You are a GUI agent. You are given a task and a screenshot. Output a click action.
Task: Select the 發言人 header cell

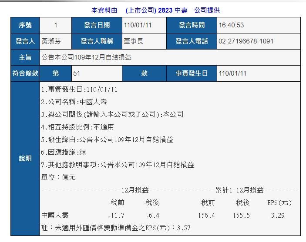(x=25, y=41)
